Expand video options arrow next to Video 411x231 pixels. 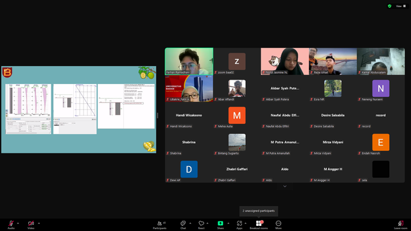(39, 223)
